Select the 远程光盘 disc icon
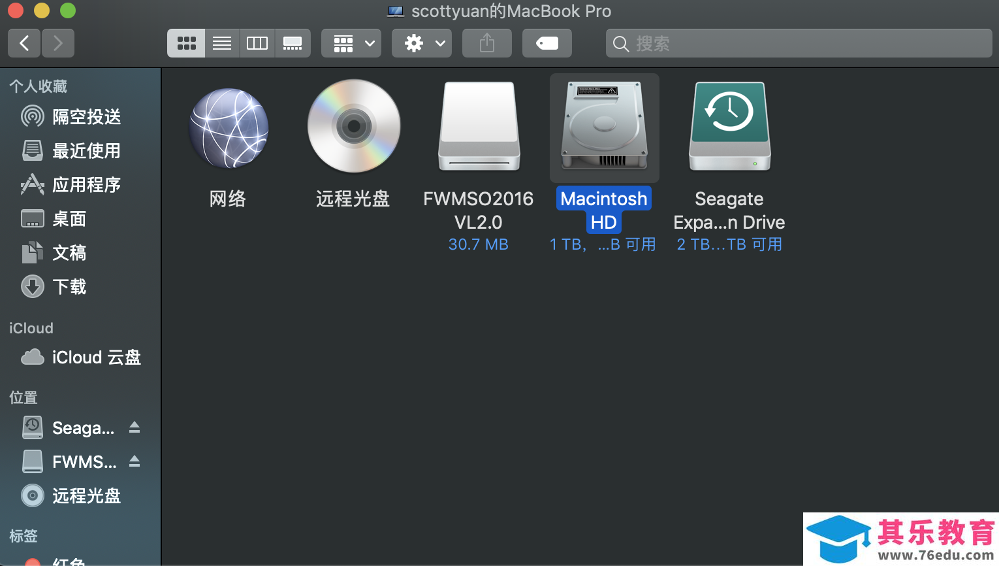The width and height of the screenshot is (999, 566). click(x=354, y=126)
